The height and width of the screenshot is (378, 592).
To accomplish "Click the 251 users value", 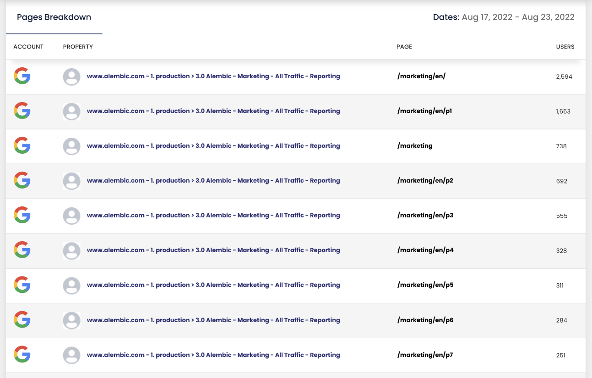I will pos(561,356).
